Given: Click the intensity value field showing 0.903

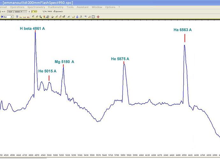Looking at the screenshot, I should 34,12.
